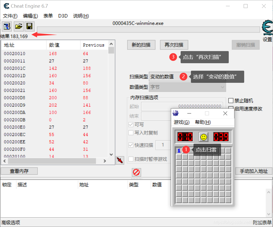Open the 说明(H) menu
273x227 pixels.
tap(81, 16)
